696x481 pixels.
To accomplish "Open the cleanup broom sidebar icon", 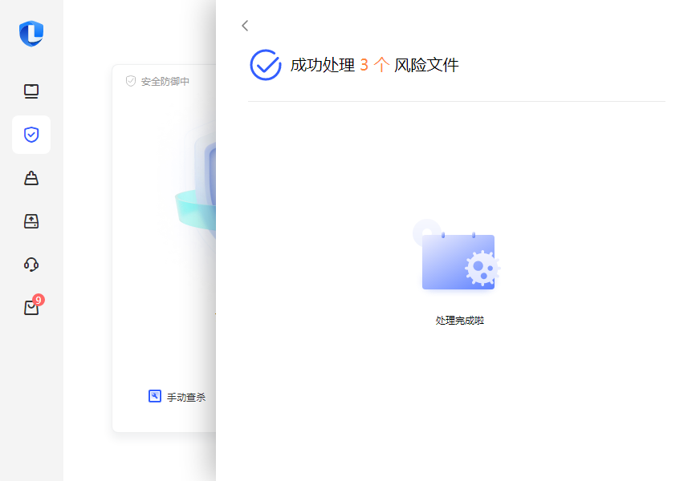I will pos(31,178).
